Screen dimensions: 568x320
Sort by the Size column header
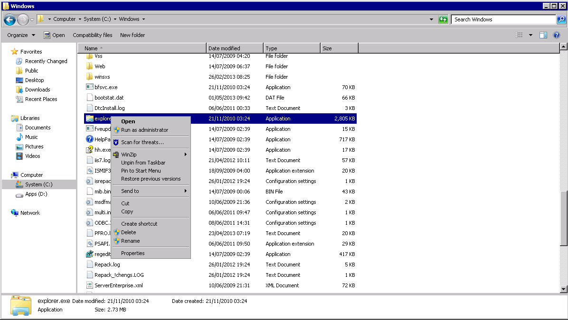[x=340, y=48]
